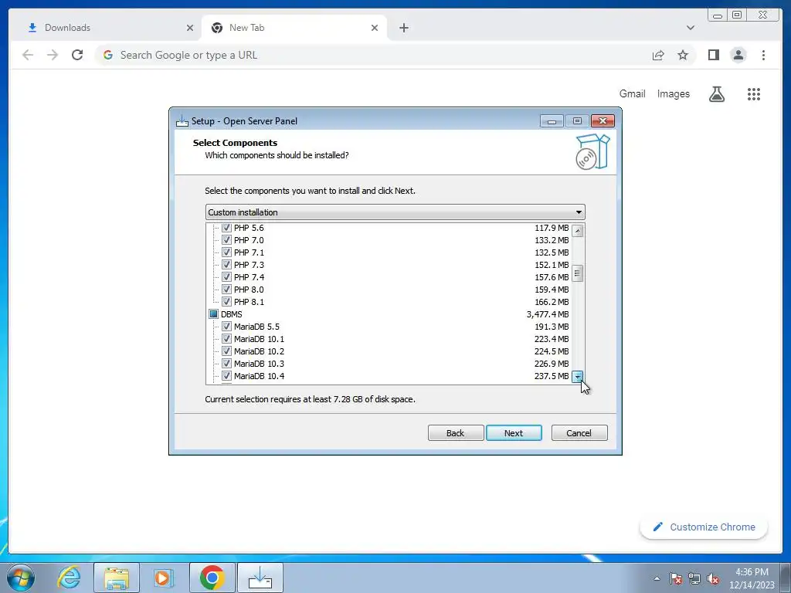Uncheck MariaDB 10.2 component
This screenshot has width=791, height=593.
pos(226,351)
